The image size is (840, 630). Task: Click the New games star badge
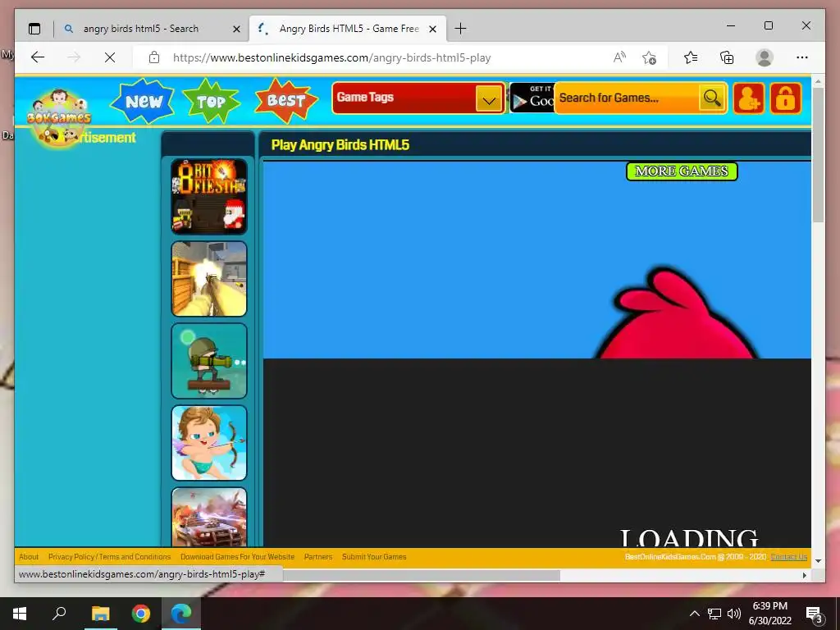[143, 101]
